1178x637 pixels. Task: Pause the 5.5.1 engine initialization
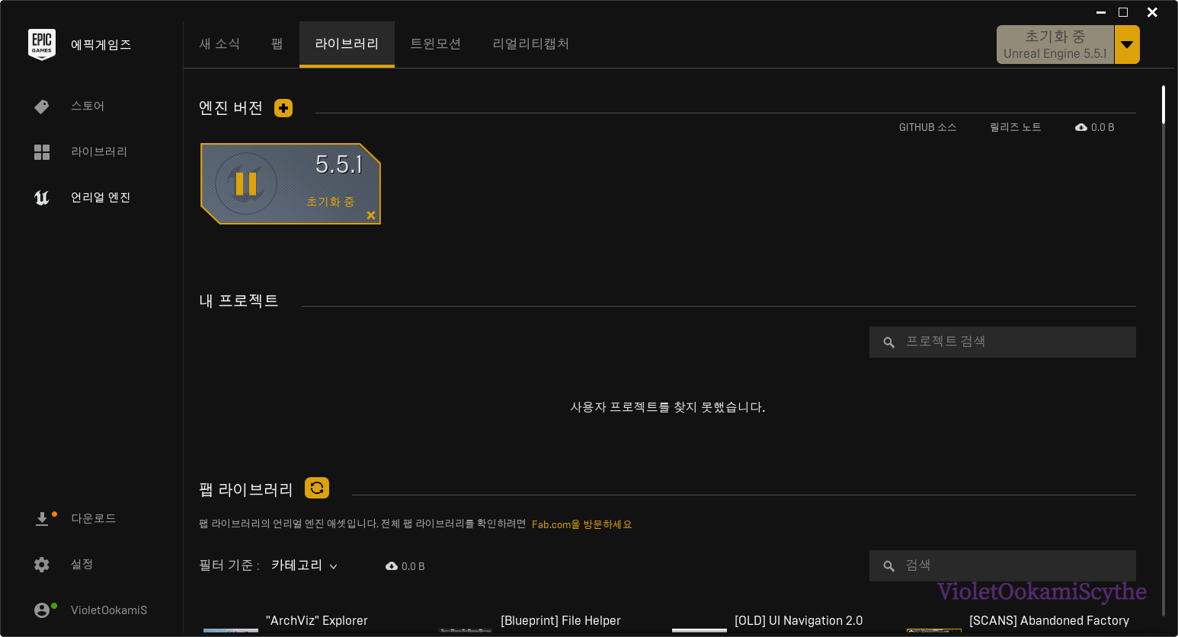(x=245, y=183)
